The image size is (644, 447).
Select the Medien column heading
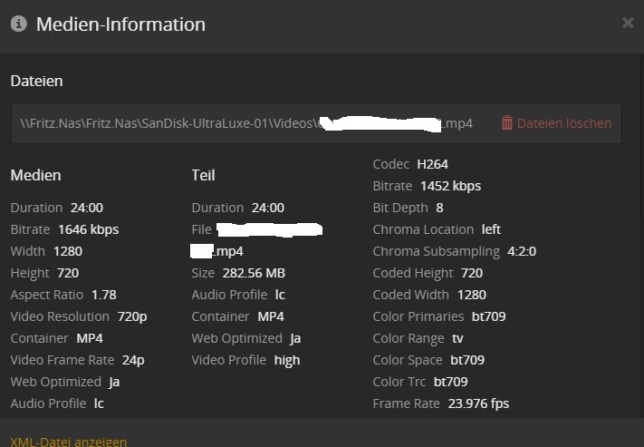(35, 175)
